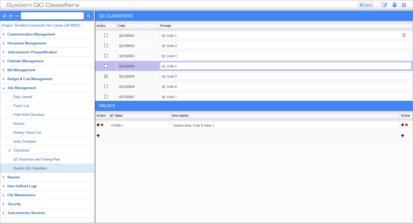Open User-Defined Logs section
The image size is (413, 223).
pos(22,186)
